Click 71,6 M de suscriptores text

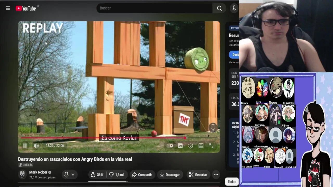click(x=42, y=177)
